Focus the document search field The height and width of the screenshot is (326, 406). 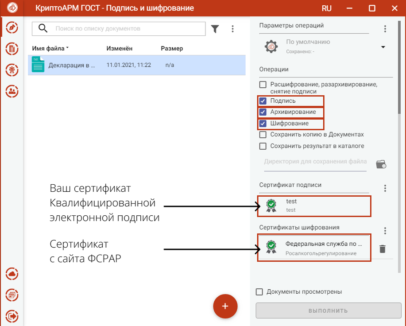click(x=119, y=28)
